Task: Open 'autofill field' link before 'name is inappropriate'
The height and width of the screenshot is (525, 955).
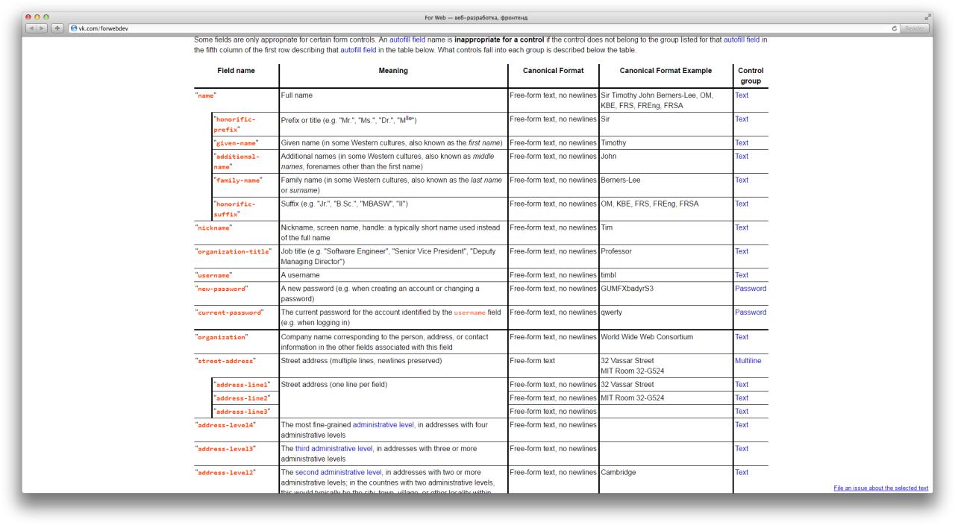Action: coord(407,40)
